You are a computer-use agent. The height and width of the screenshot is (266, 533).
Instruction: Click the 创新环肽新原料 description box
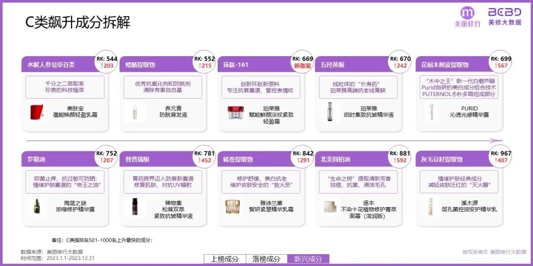[x=261, y=87]
